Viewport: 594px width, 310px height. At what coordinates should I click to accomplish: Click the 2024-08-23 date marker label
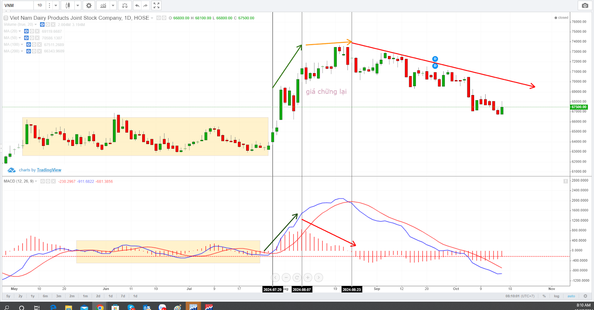(352, 290)
